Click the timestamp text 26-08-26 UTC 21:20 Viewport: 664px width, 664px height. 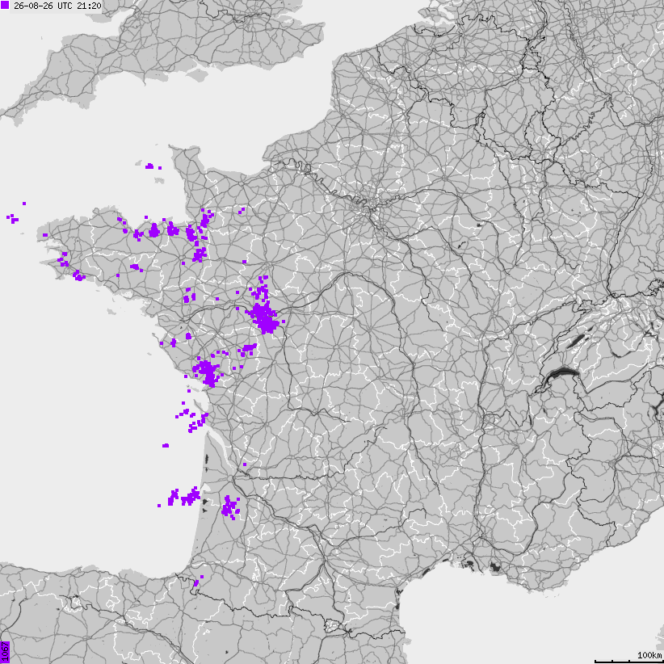click(57, 6)
